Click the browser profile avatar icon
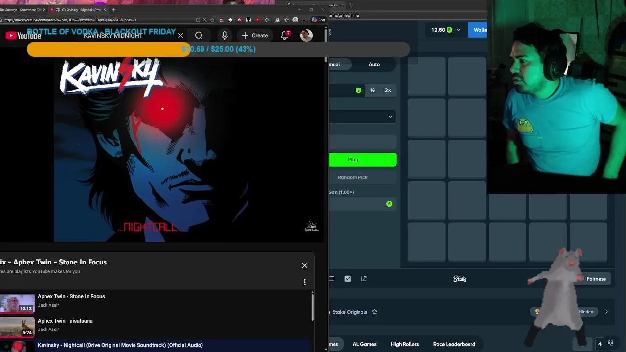The image size is (626, 352). (295, 20)
